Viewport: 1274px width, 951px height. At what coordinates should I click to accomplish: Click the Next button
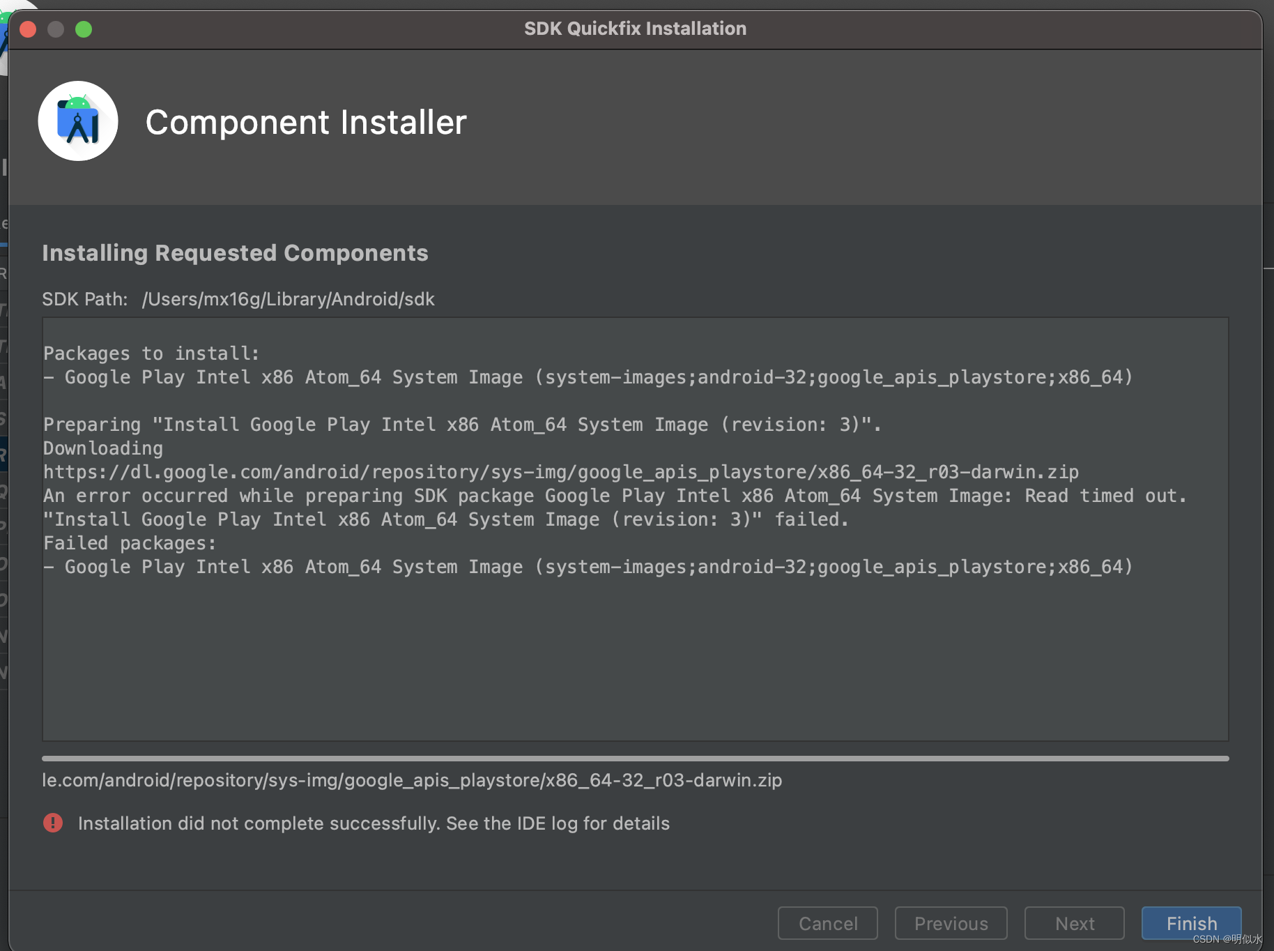1074,923
